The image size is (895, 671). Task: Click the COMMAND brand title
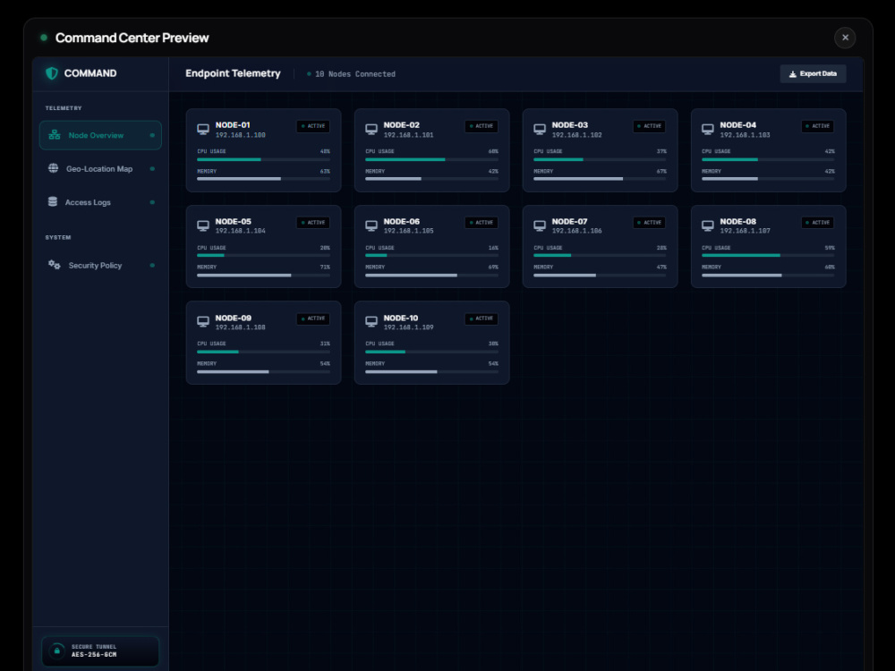point(90,73)
